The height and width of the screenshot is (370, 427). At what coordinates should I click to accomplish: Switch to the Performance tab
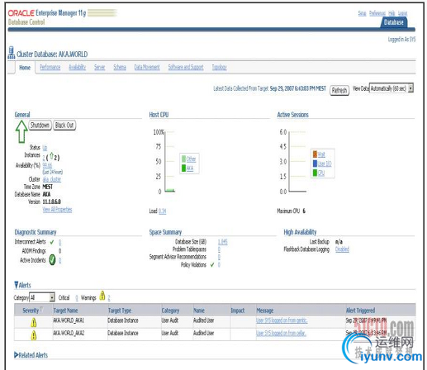click(50, 67)
